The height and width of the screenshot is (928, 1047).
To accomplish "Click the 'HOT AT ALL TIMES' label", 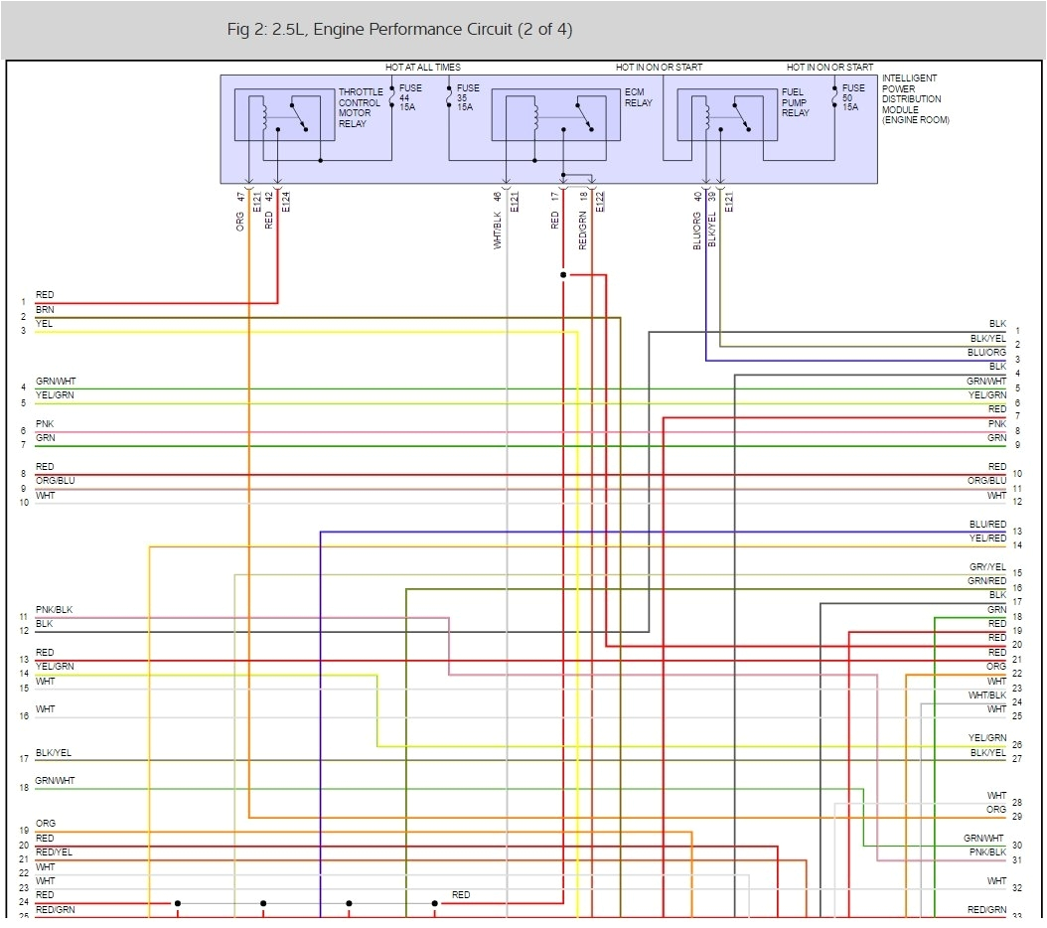I will click(422, 68).
